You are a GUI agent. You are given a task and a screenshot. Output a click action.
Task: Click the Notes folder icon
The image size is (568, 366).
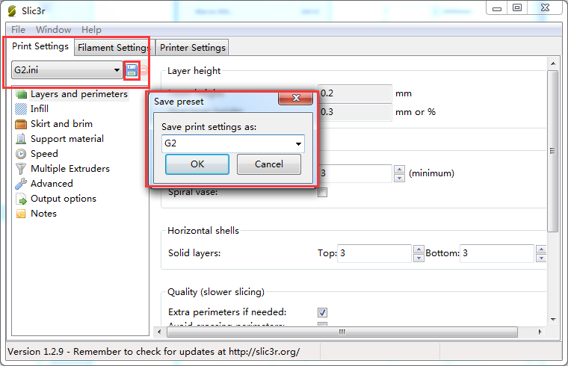(21, 214)
